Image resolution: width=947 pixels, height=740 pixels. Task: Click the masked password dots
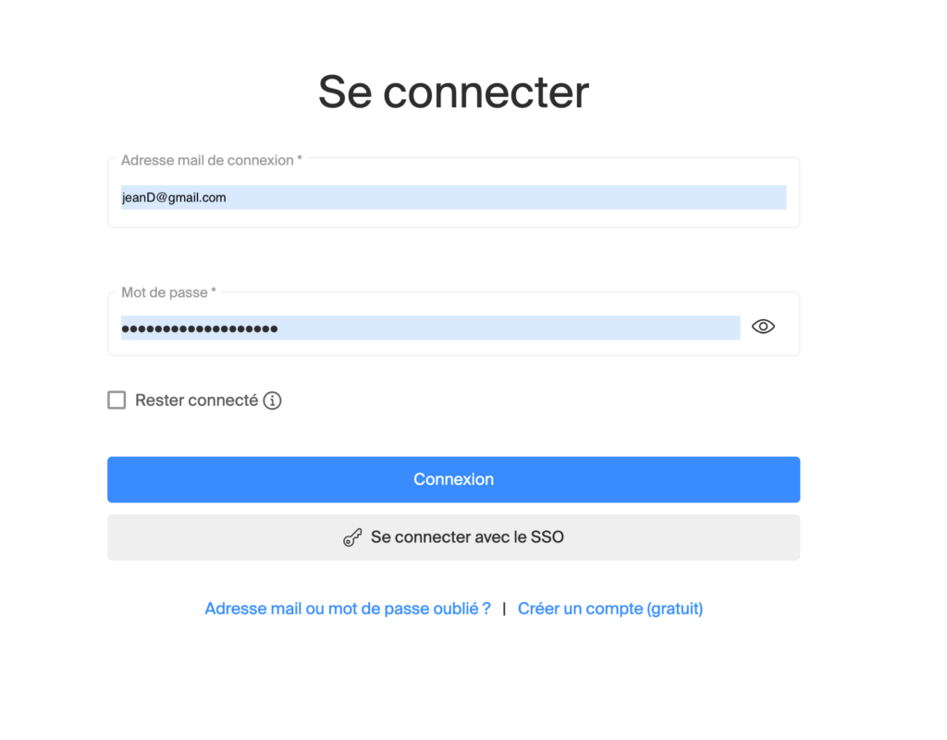click(200, 328)
